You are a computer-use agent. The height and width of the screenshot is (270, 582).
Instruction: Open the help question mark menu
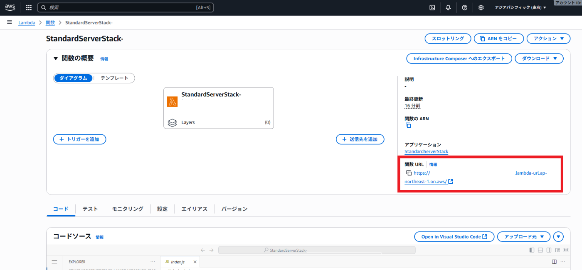pos(465,7)
